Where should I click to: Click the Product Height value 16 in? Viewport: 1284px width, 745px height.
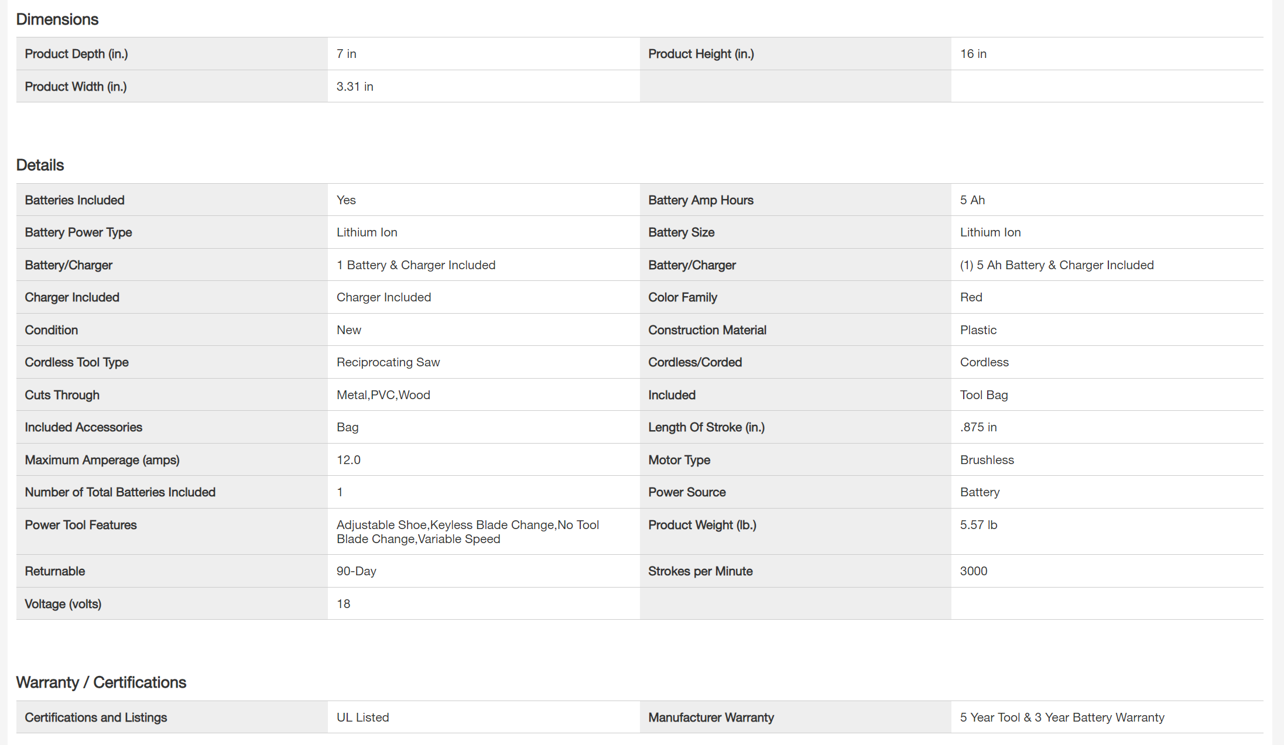(x=973, y=54)
